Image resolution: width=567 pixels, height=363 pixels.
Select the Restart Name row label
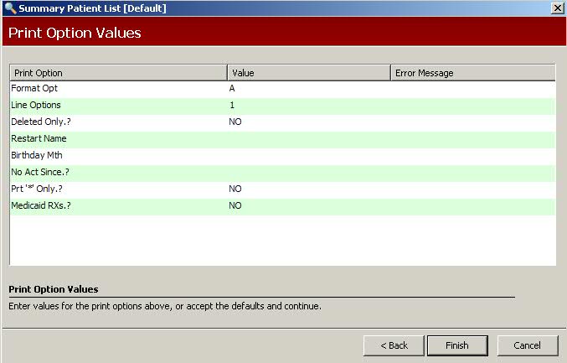(x=39, y=138)
